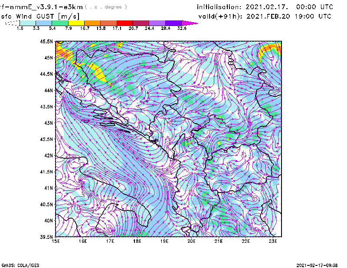The height and width of the screenshot is (268, 347).
Task: Click the 18E longitude label
Action: [x=137, y=241]
